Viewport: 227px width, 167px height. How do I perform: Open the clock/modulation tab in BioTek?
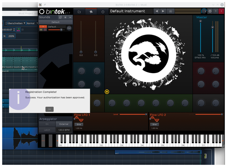pyautogui.click(x=103, y=12)
